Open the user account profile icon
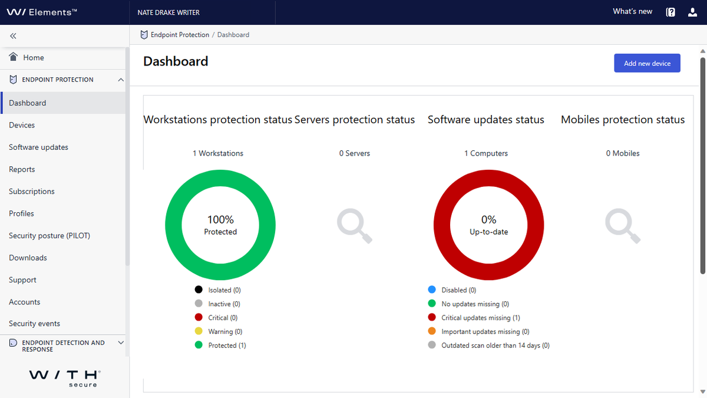Image resolution: width=707 pixels, height=398 pixels. coord(692,12)
